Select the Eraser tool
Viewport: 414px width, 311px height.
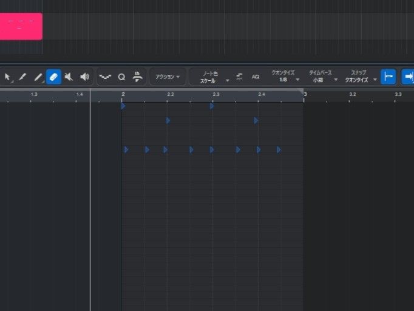(53, 77)
